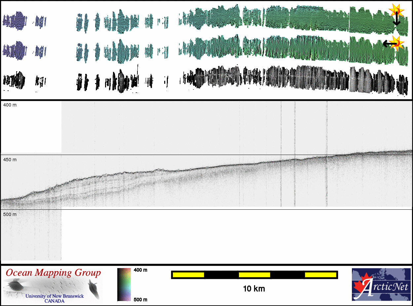This screenshot has height=306, width=413.
Task: Click the middle yellow scale bar segment
Action: pos(254,275)
